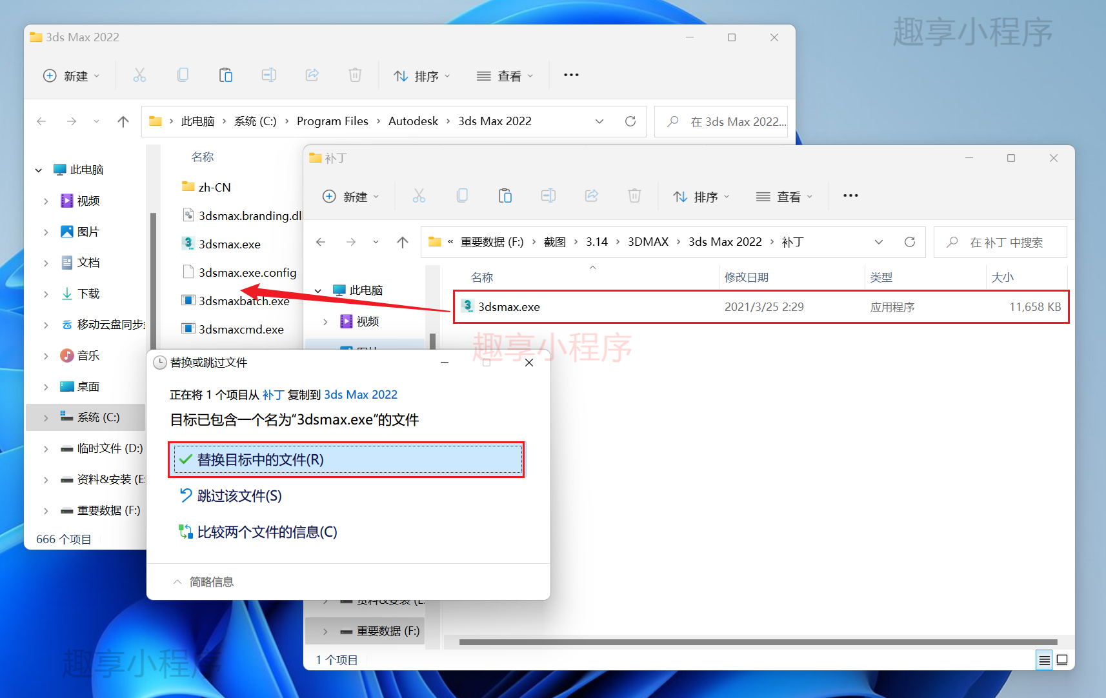Screen dimensions: 1106x698
Task: Click the Delete trash icon in 补丁 window
Action: pos(634,196)
